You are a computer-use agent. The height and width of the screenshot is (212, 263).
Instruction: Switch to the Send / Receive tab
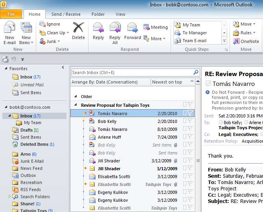pos(66,14)
